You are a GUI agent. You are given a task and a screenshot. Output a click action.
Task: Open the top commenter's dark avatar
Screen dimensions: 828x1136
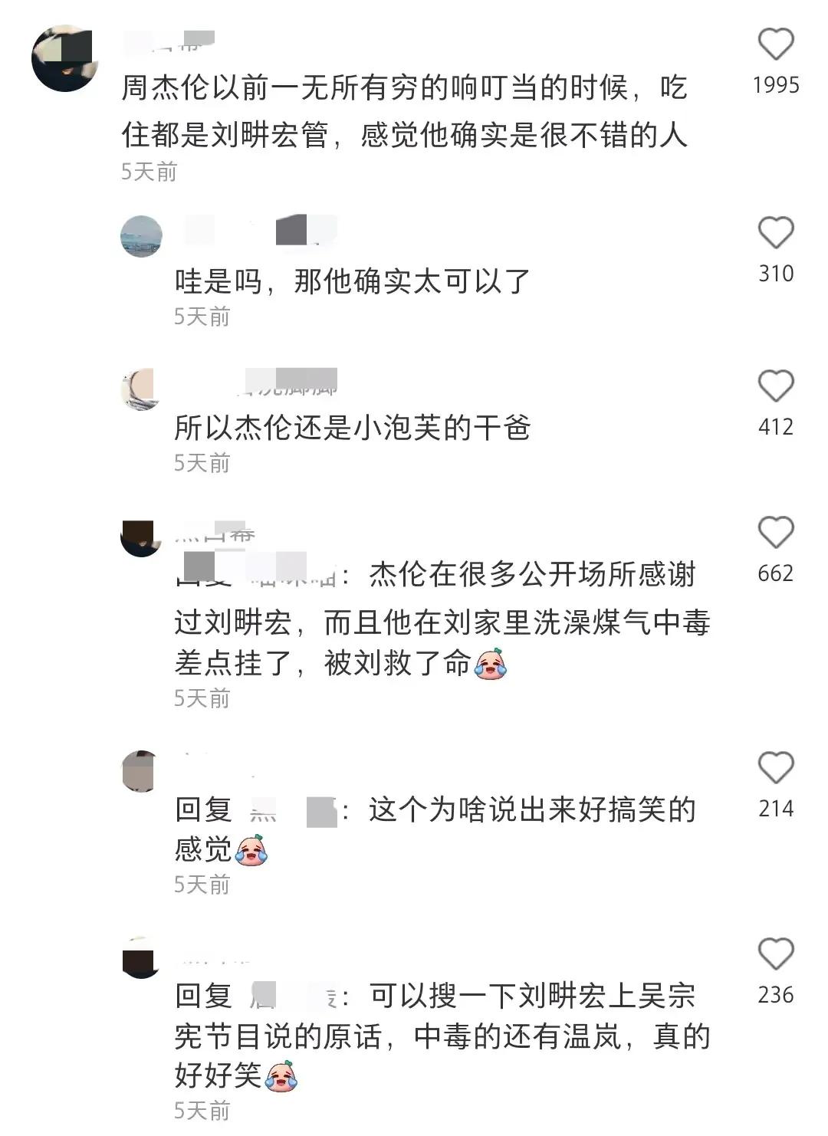[x=65, y=57]
